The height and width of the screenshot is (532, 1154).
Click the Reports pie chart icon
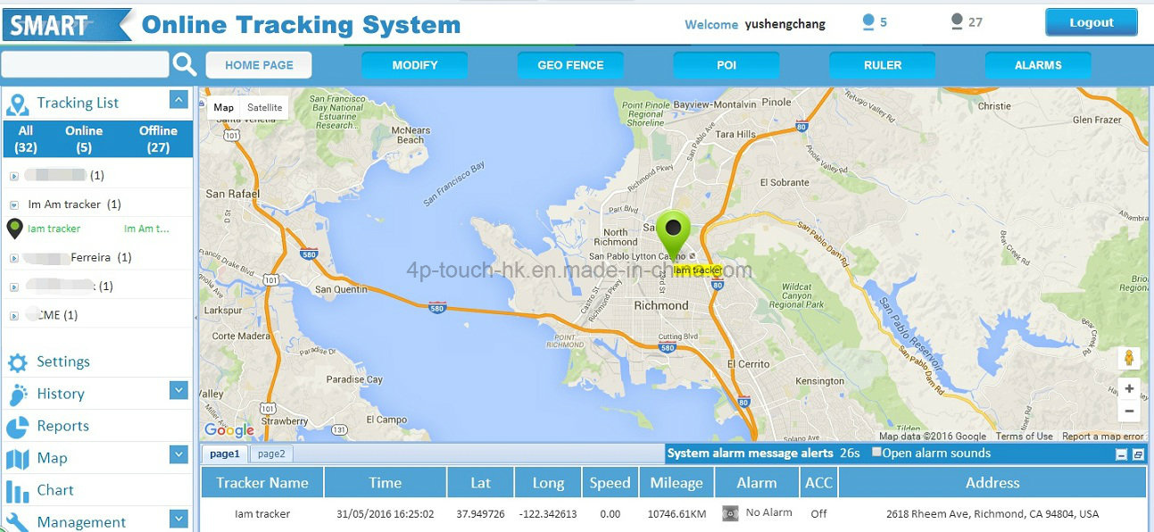[18, 427]
